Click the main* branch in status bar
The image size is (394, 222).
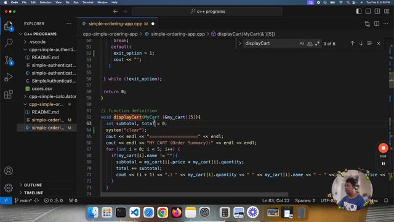coord(23,200)
